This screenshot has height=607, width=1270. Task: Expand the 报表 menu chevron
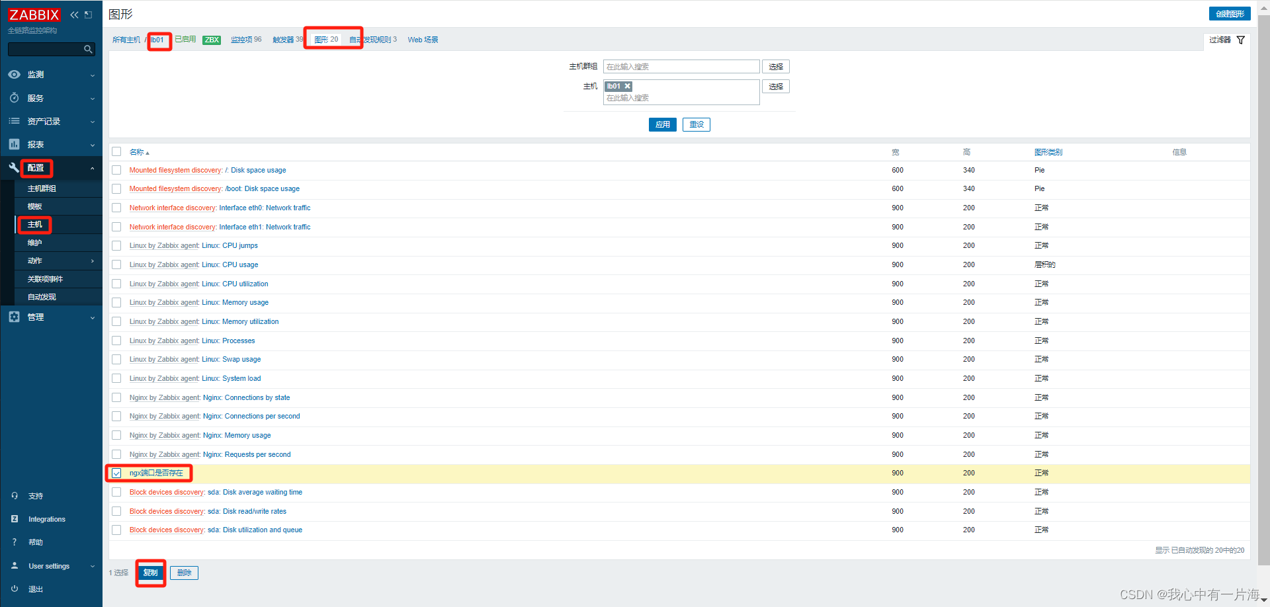pos(92,145)
